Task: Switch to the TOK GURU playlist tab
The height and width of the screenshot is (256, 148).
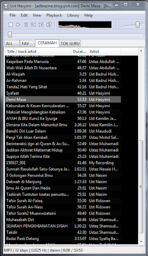Action: pos(70,44)
